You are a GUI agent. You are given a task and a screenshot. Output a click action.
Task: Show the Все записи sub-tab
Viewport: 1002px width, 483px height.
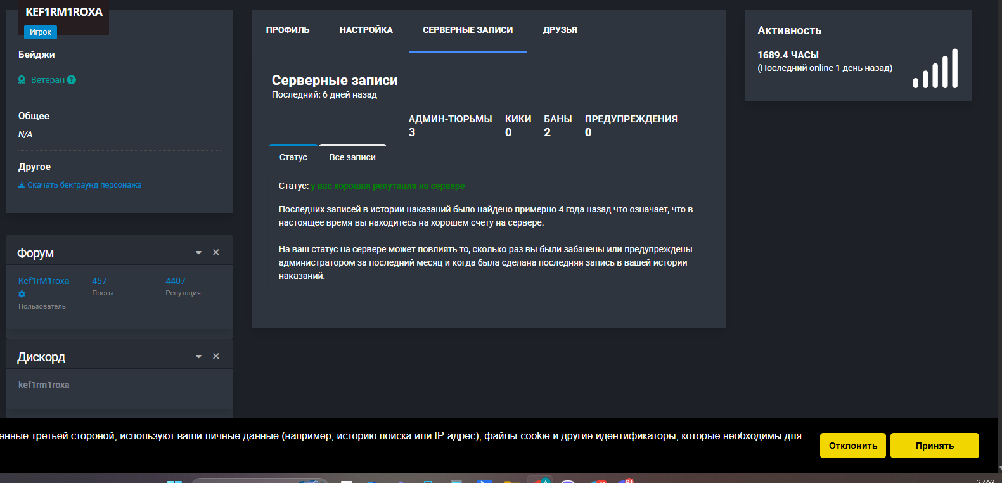pos(352,157)
